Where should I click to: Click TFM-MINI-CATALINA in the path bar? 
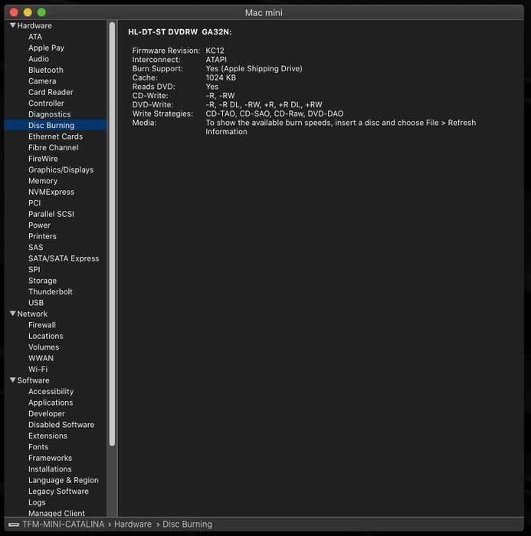63,524
